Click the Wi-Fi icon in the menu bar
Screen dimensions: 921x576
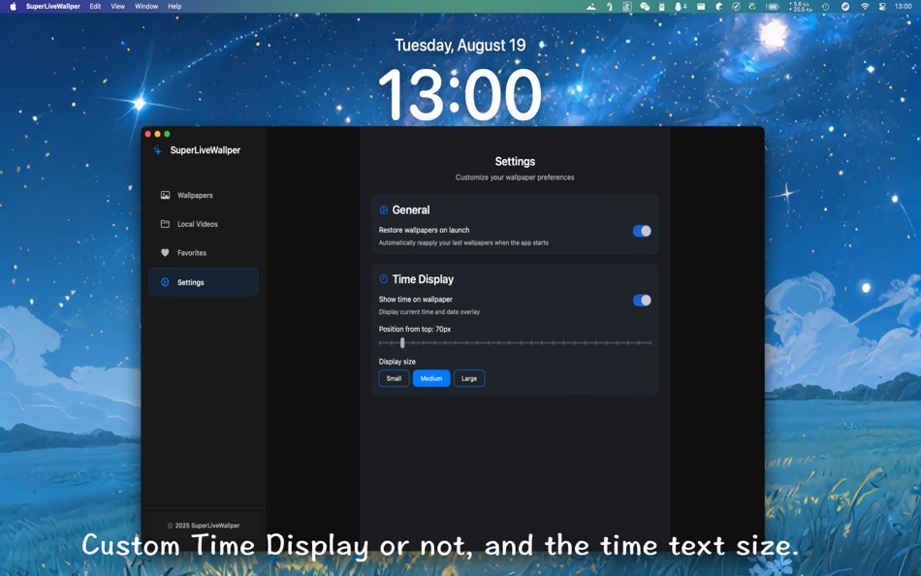pos(864,7)
